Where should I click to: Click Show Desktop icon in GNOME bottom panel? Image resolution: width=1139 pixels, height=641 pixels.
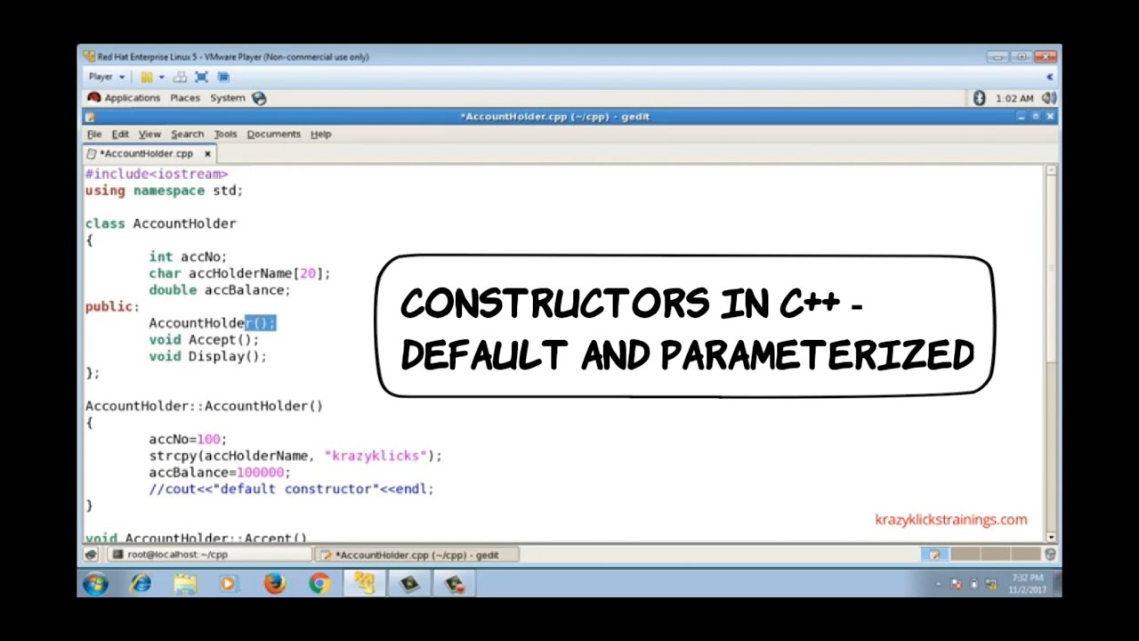pyautogui.click(x=91, y=555)
